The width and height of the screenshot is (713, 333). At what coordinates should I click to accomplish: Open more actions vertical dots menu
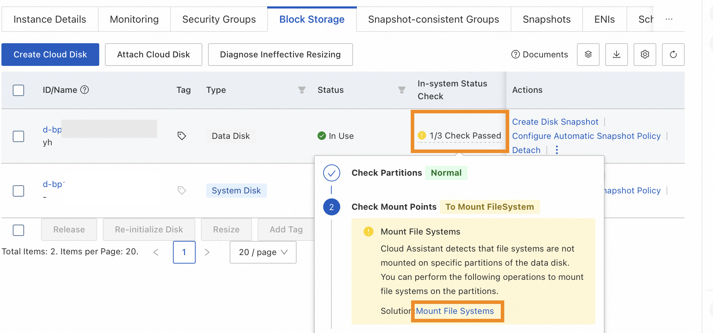557,150
